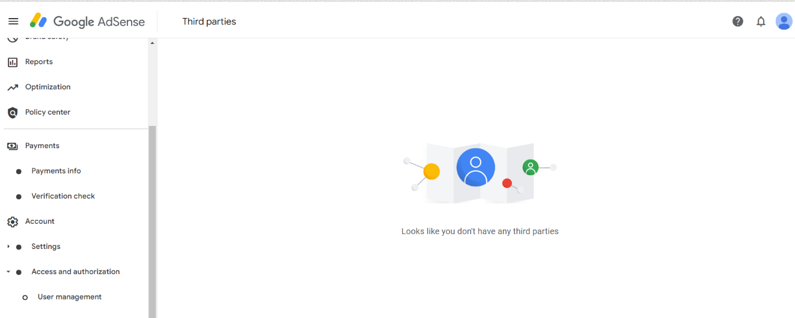Screen dimensions: 795x318
Task: Open the hamburger main menu
Action: click(13, 22)
